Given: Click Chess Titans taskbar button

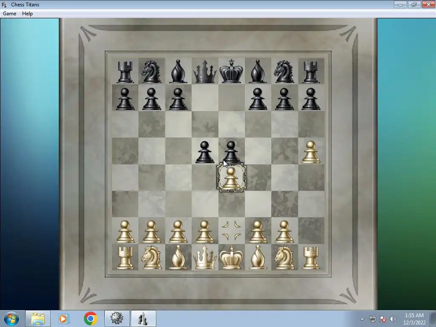Looking at the screenshot, I should point(143,318).
